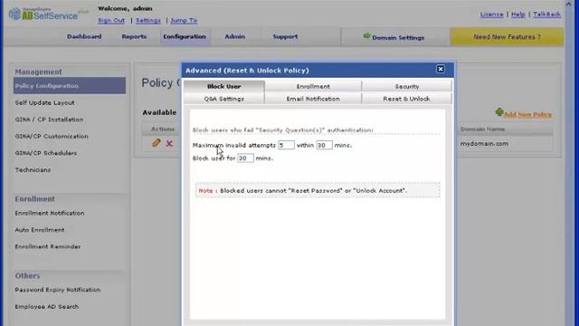The image size is (579, 326).
Task: Click the within minutes input field
Action: [324, 145]
